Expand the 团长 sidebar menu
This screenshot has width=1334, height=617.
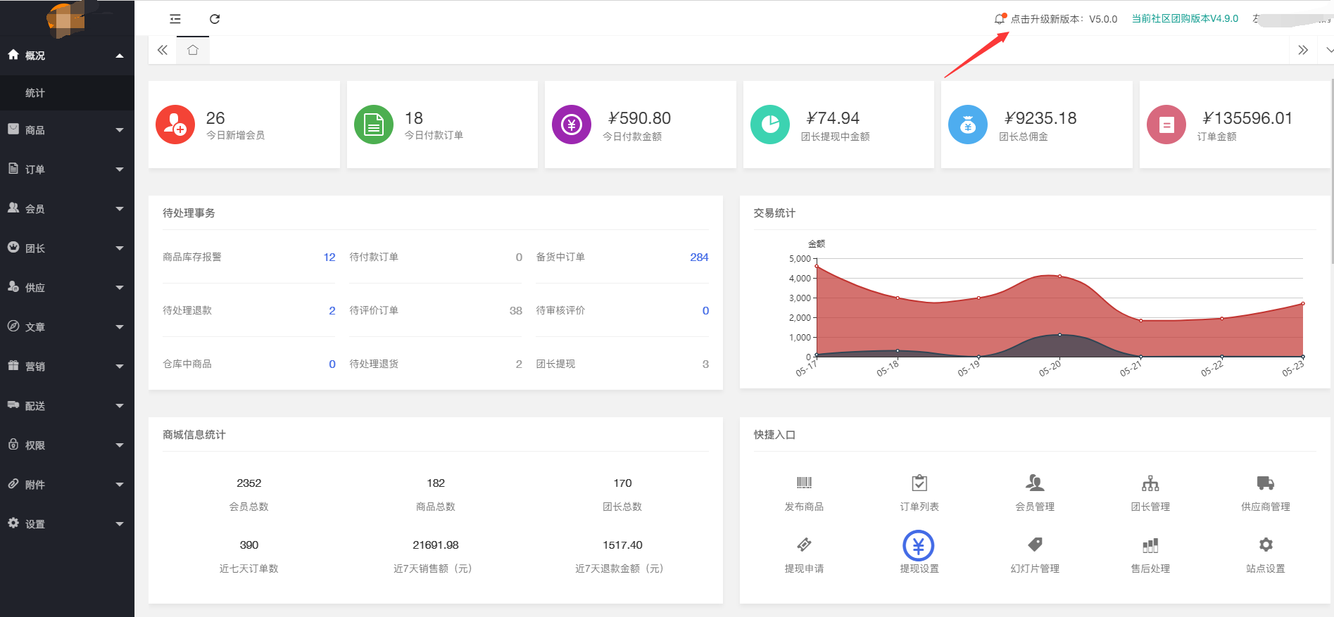tap(67, 248)
